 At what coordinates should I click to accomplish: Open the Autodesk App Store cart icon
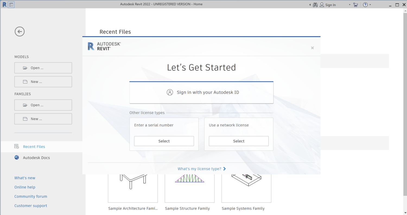coord(355,5)
